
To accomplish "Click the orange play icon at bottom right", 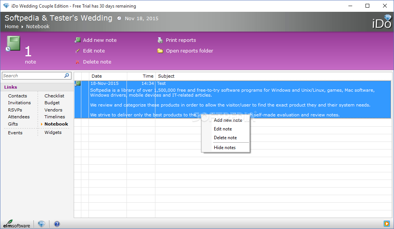I will pyautogui.click(x=387, y=223).
